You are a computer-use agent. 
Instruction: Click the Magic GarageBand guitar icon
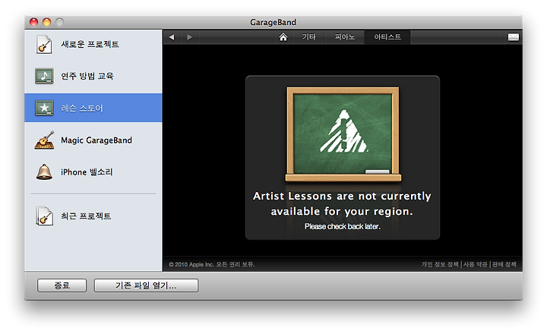tap(44, 140)
